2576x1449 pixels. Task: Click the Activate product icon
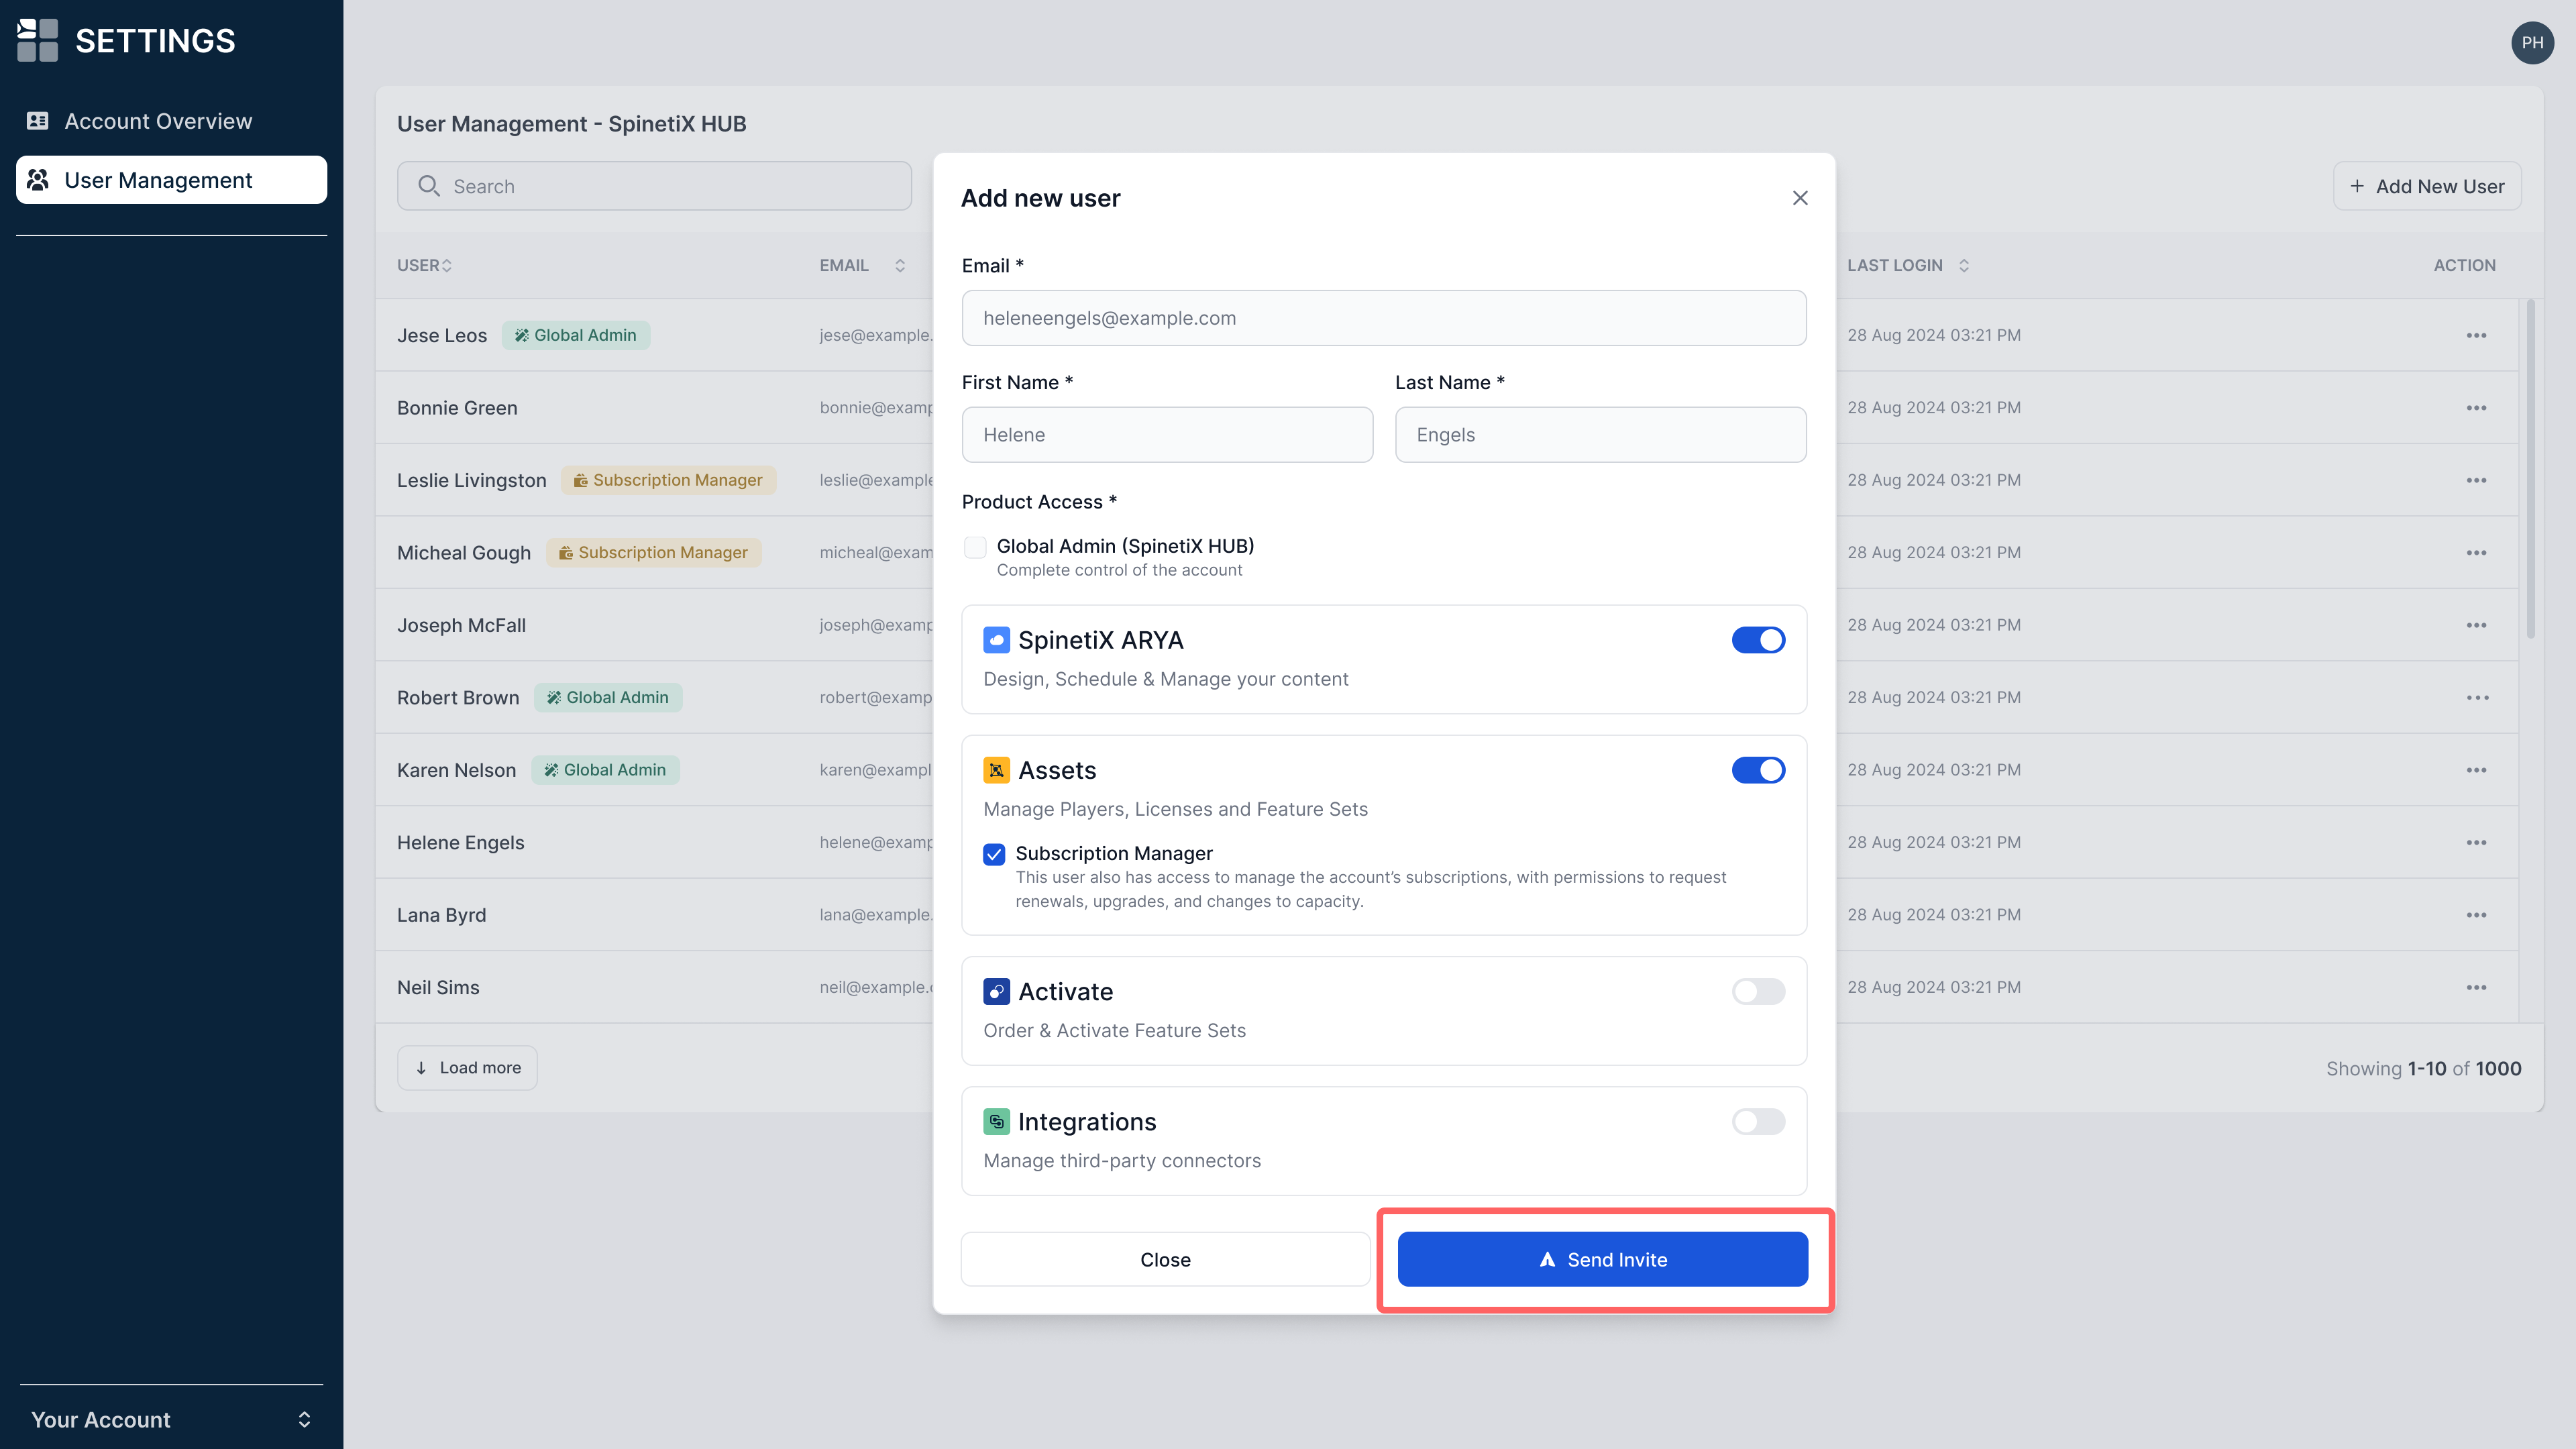pos(996,991)
